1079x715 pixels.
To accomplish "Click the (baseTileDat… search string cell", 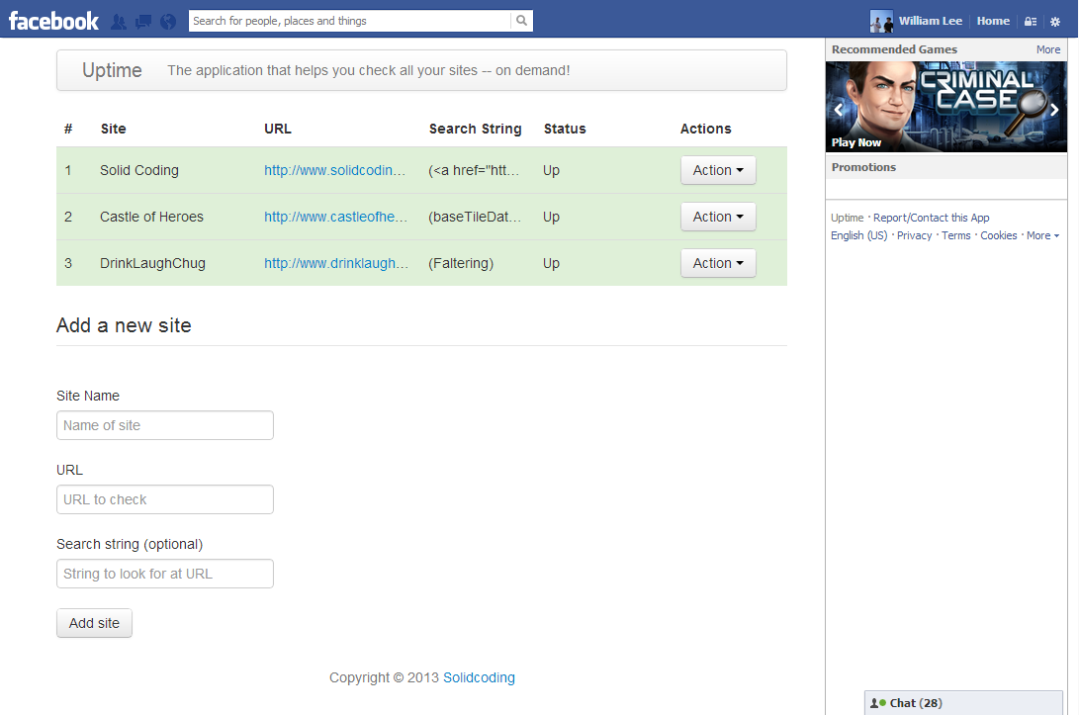I will click(x=475, y=217).
